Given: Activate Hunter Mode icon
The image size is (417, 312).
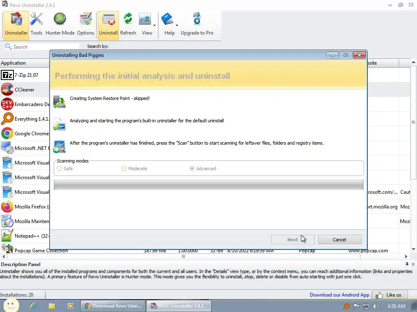Looking at the screenshot, I should [60, 24].
